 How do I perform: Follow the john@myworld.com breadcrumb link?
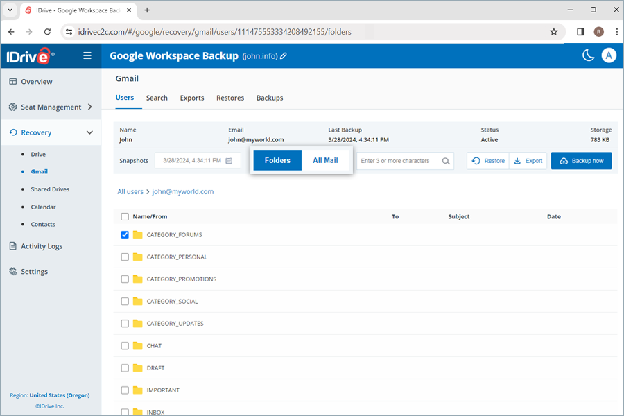click(182, 192)
